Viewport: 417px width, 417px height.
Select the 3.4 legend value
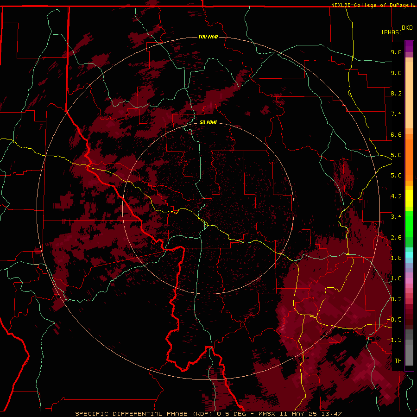click(x=396, y=217)
